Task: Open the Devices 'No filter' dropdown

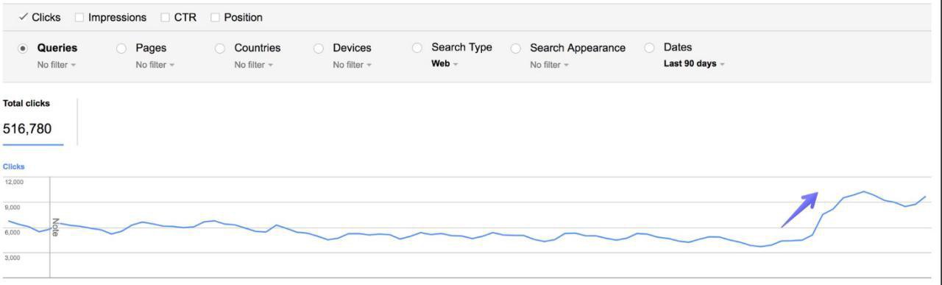Action: coord(353,65)
